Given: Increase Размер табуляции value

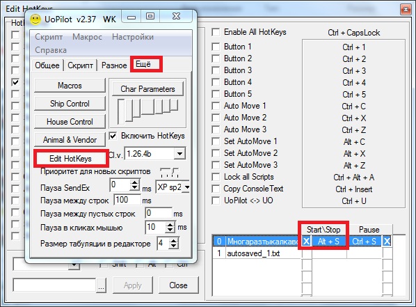Looking at the screenshot, I should tap(173, 241).
